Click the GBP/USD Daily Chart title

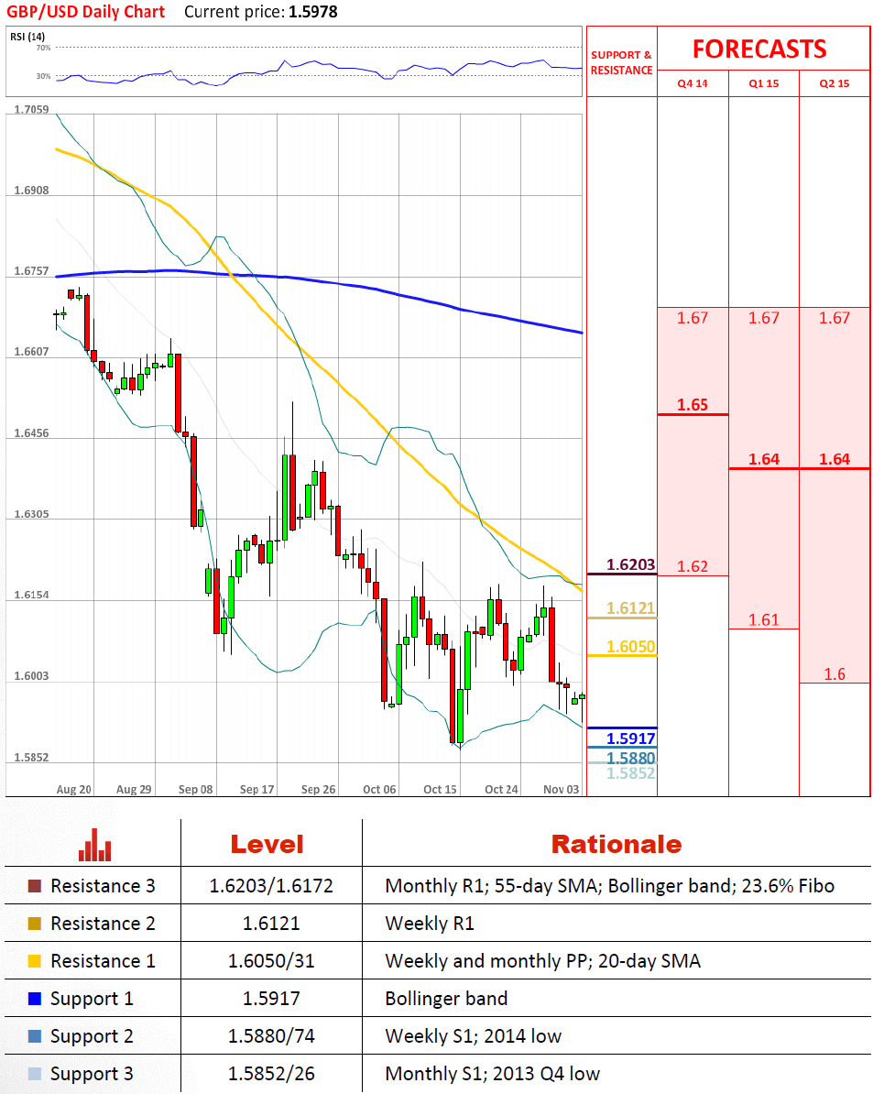86,12
